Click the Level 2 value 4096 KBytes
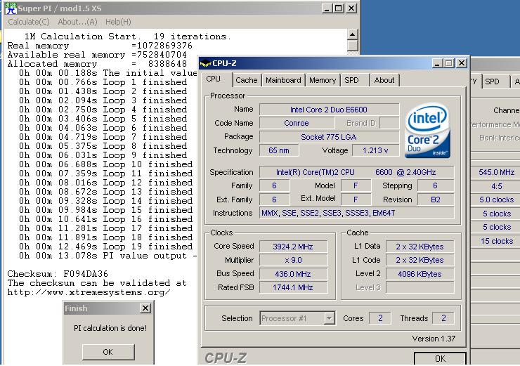520x366 pixels. click(x=420, y=274)
